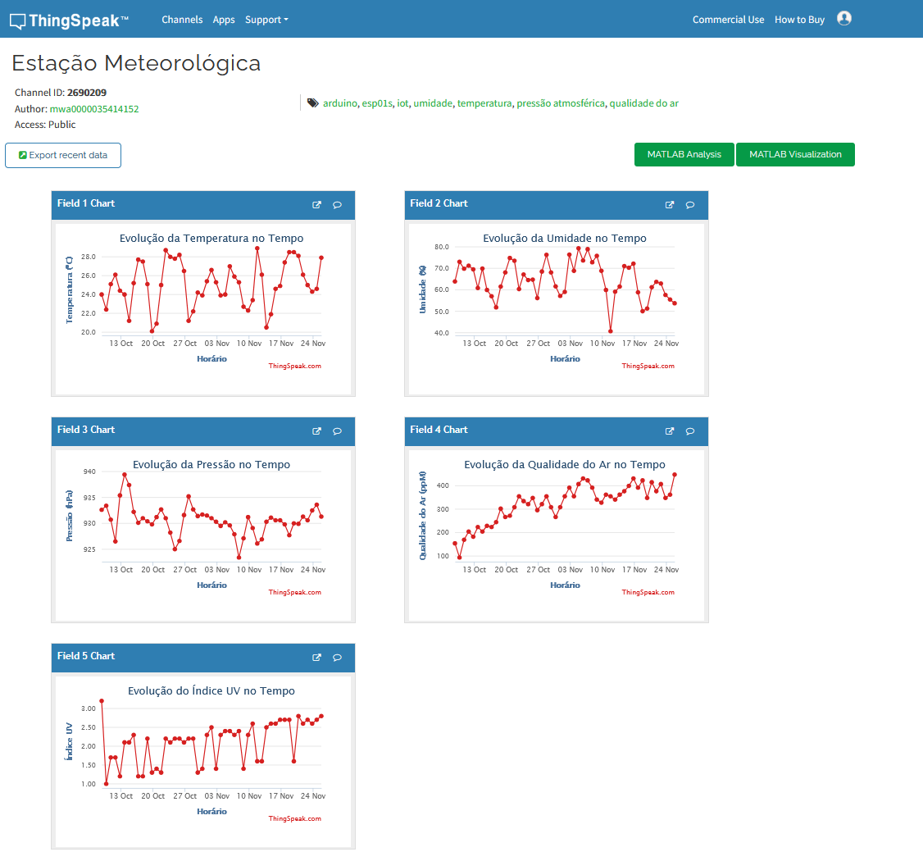This screenshot has width=923, height=861.
Task: Expand the Support dropdown menu
Action: (x=266, y=20)
